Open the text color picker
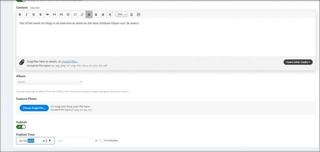 [110, 14]
